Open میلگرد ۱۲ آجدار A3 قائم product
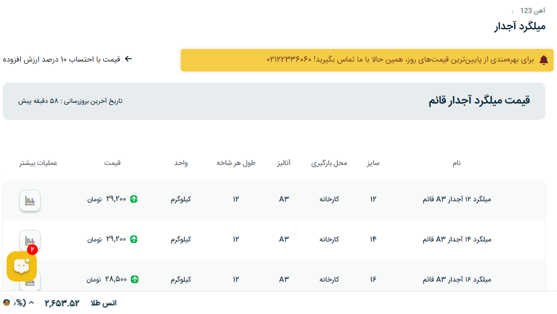This screenshot has width=557, height=314. (x=456, y=199)
